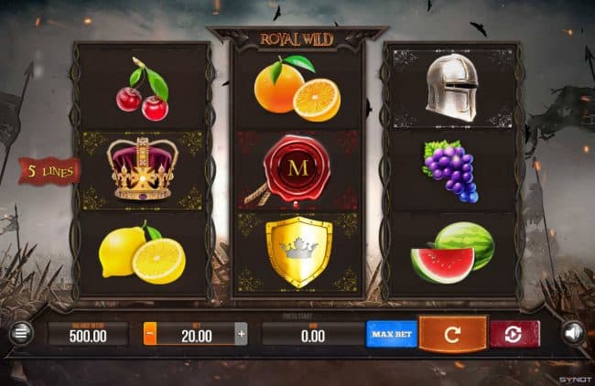
Task: Mute the game sound speaker icon
Action: (573, 333)
